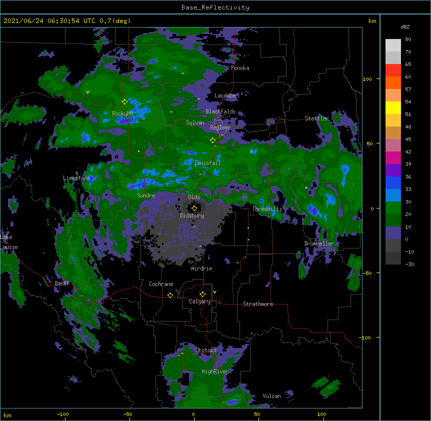Click the -30 value on dBZ legend

409,264
